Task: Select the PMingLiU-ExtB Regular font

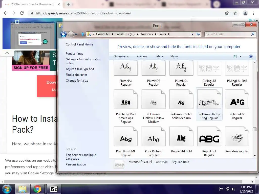Action: tap(237, 74)
